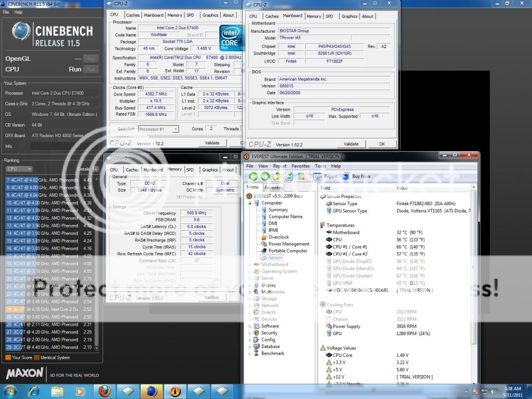Viewport: 532px width, 399px height.
Task: Open Everest Help menu
Action: tap(336, 166)
